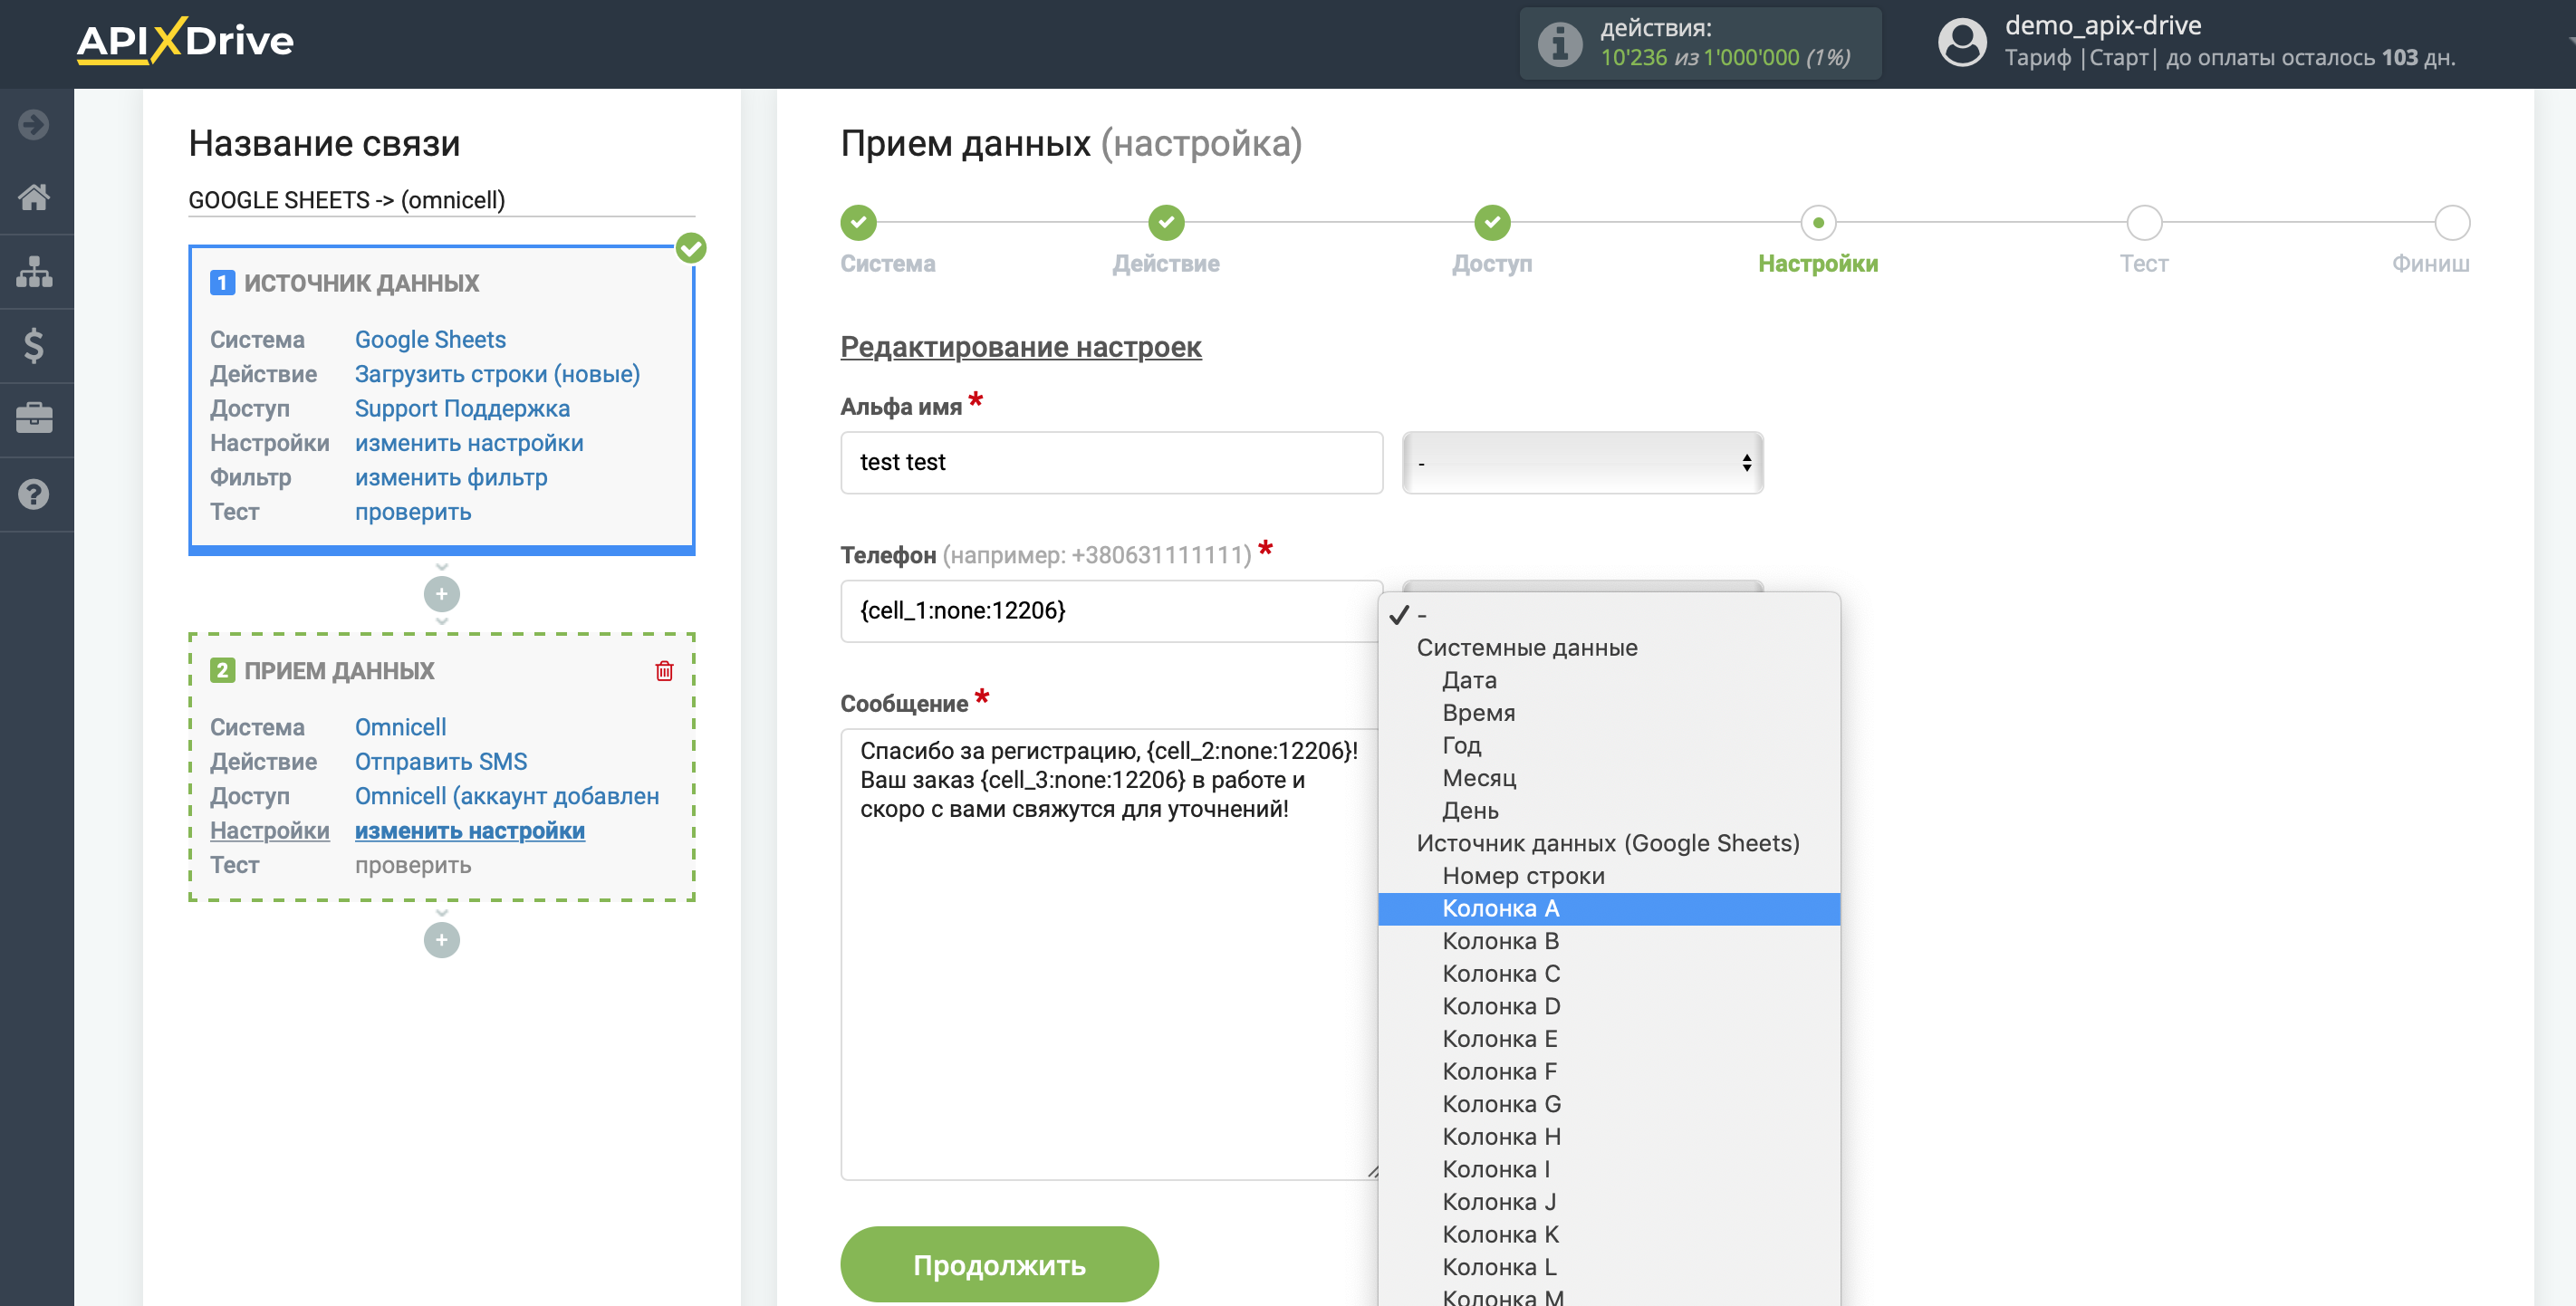Click source изменить настройки link
The width and height of the screenshot is (2576, 1306).
pyautogui.click(x=469, y=443)
